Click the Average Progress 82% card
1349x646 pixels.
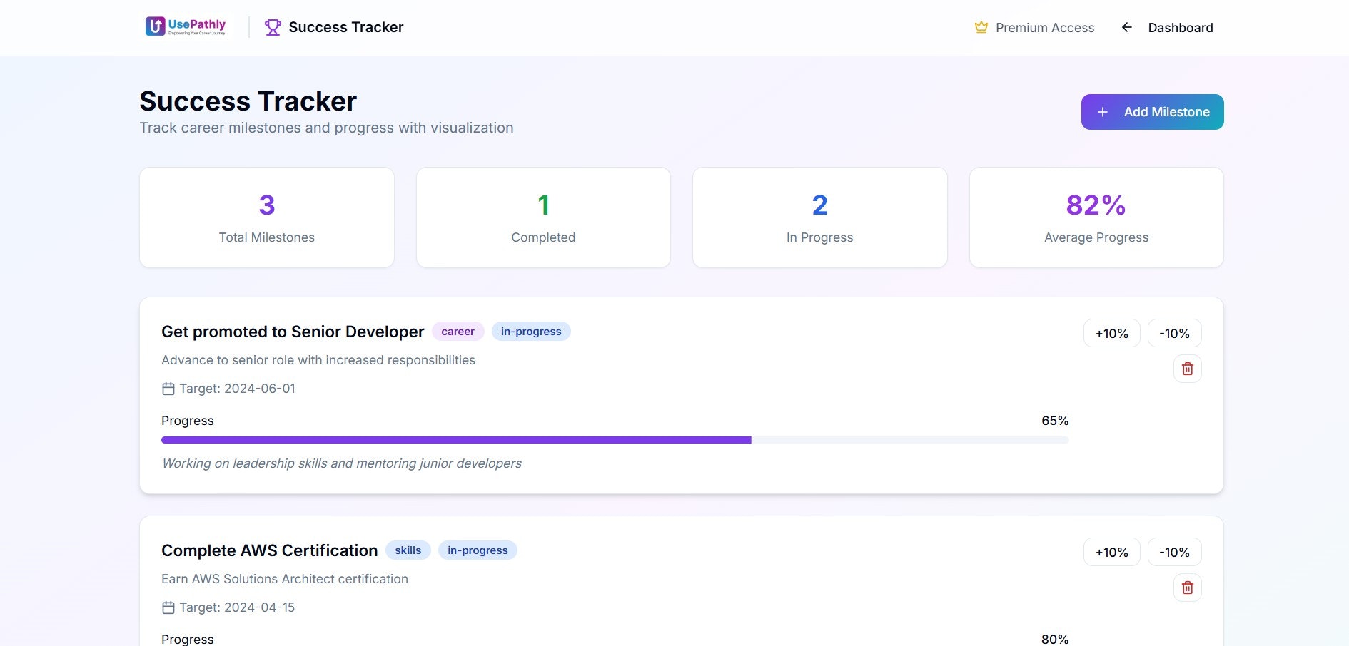click(1096, 217)
